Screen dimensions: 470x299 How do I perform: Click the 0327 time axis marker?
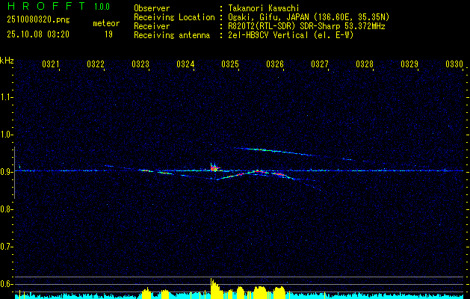320,64
